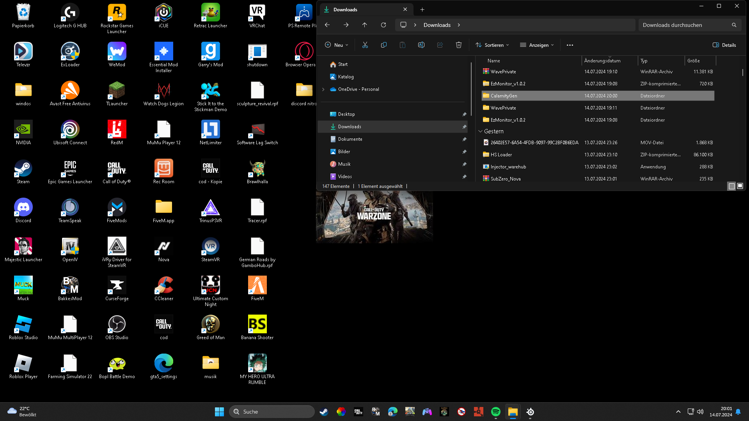Screen dimensions: 749x421
Task: Open the Sortieren dropdown
Action: (x=492, y=45)
